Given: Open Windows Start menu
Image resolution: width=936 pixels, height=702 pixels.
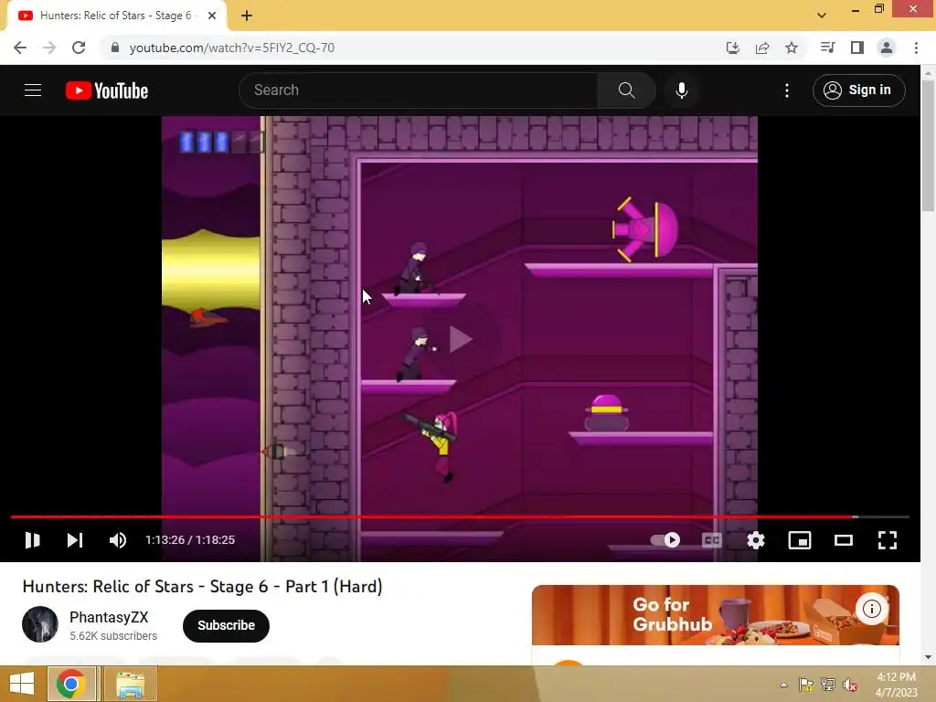Looking at the screenshot, I should [x=22, y=684].
